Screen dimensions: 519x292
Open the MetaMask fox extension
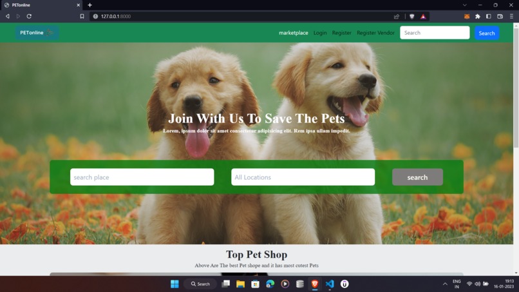point(467,16)
